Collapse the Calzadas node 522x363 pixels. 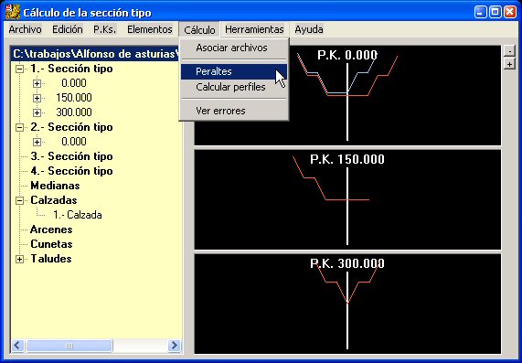(x=19, y=201)
